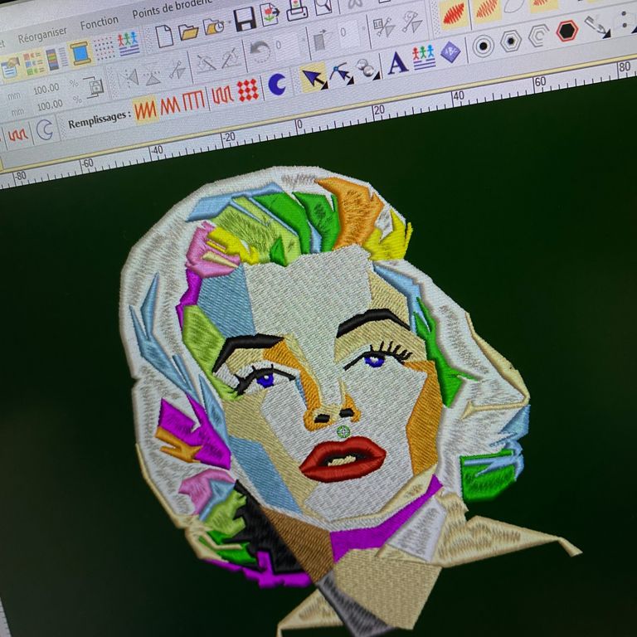637x637 pixels.
Task: Select the red diamond motif fill
Action: [x=247, y=90]
